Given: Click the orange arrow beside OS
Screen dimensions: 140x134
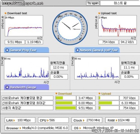Looking at the screenshot, I should 80,128.
